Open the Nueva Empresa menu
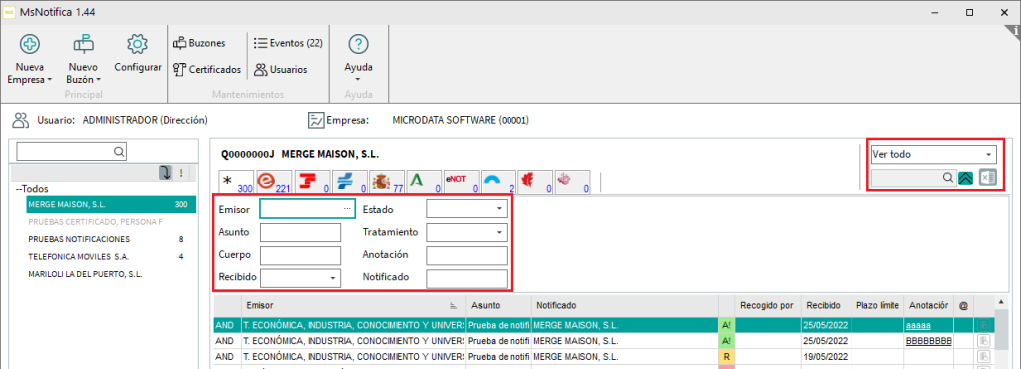 [29, 60]
